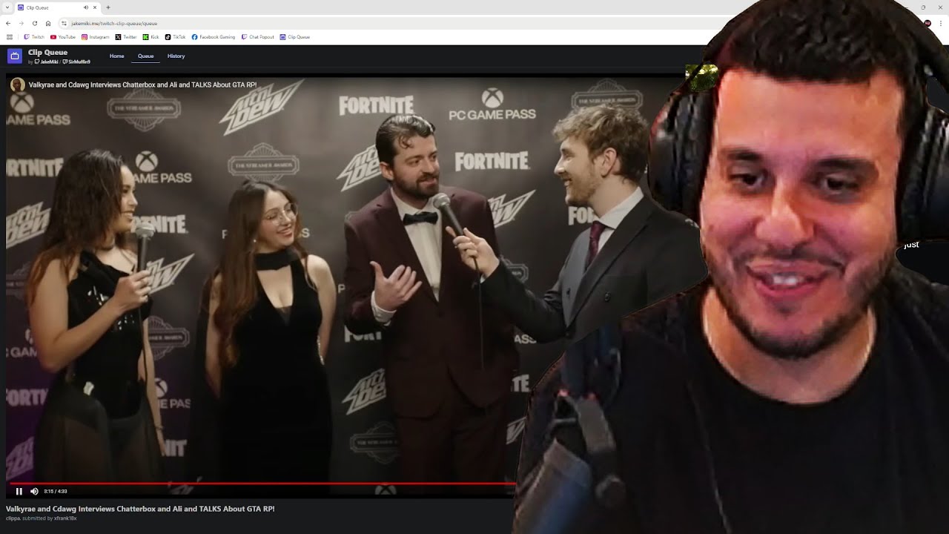Click the Clip Queue header title text
This screenshot has width=949, height=534.
click(47, 53)
